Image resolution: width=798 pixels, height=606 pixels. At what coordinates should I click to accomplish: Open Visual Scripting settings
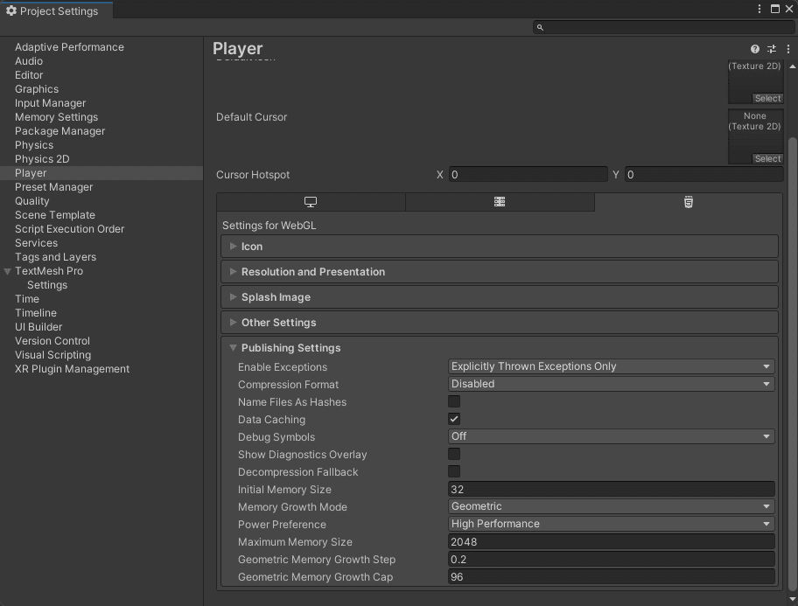(52, 355)
